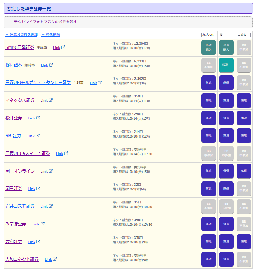Viewport: 256px width, 269px height.
Task: Click the external link icon for 大和コネクト証券
Action: click(x=55, y=259)
